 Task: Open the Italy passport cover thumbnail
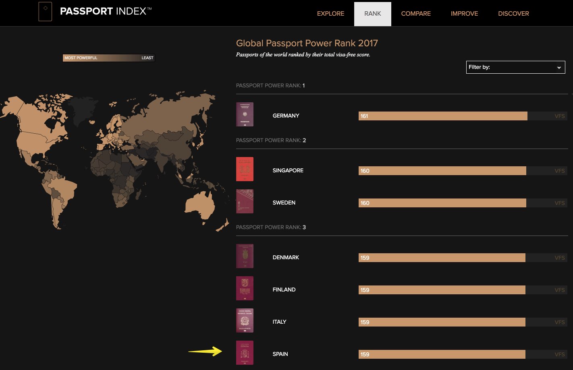coord(245,320)
